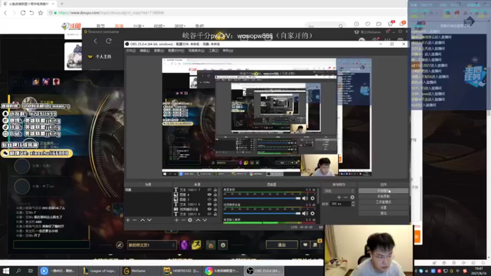Viewport: 491px width, 276px height.
Task: Click desktop audio volume slider
Action: point(262,198)
